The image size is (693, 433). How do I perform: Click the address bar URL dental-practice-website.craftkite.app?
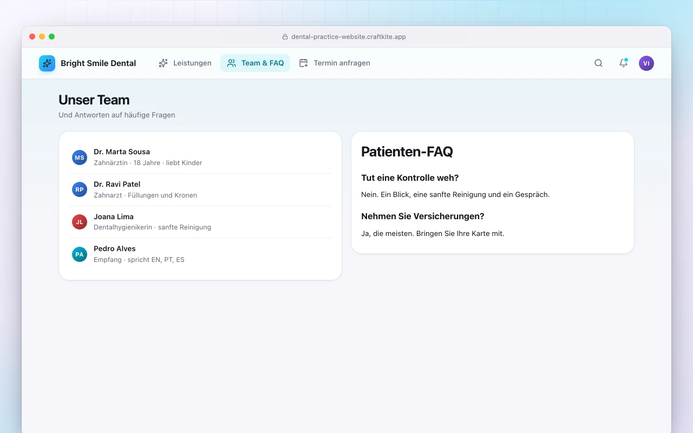point(349,37)
